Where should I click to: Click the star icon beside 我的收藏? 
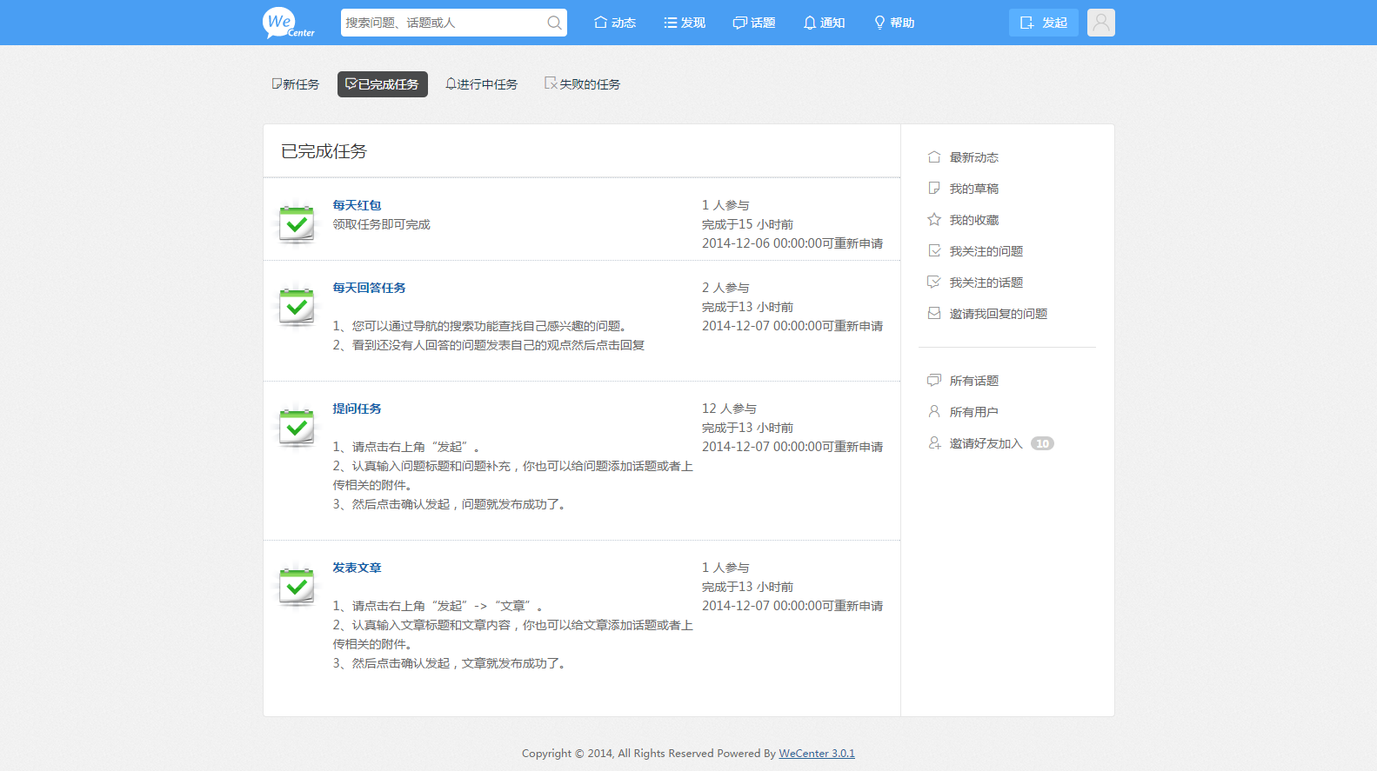pos(934,220)
